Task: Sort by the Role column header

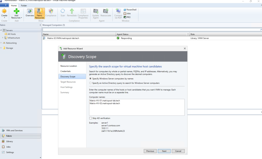Action: pyautogui.click(x=226, y=34)
